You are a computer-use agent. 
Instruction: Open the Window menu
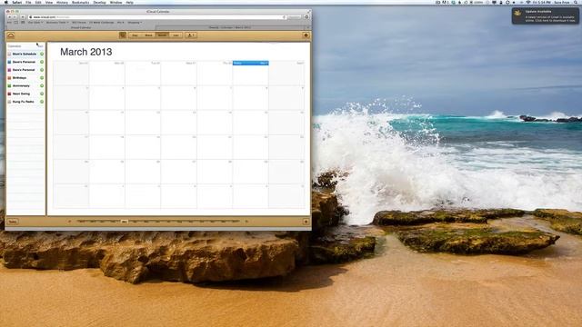point(115,2)
